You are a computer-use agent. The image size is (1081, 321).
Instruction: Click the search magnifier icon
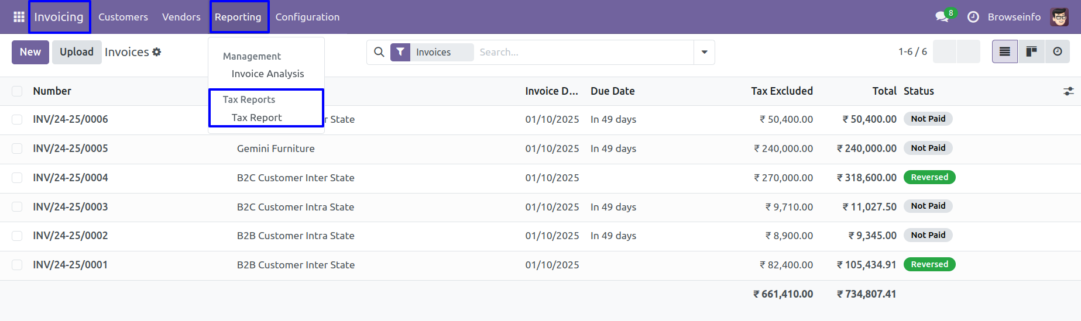pyautogui.click(x=379, y=52)
